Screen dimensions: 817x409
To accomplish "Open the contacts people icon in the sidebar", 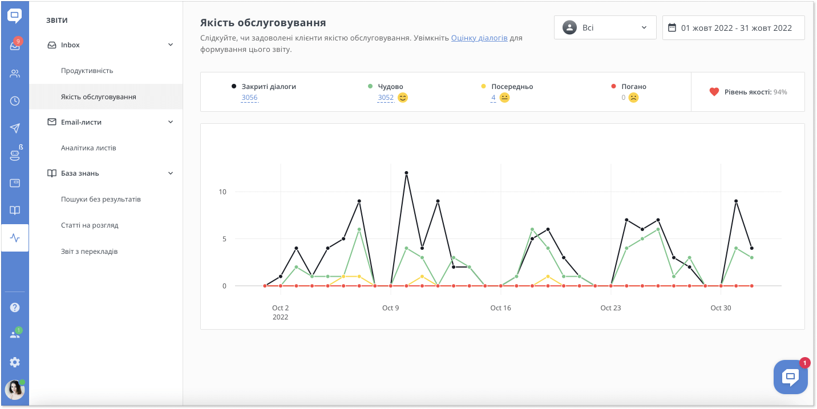I will click(x=15, y=74).
